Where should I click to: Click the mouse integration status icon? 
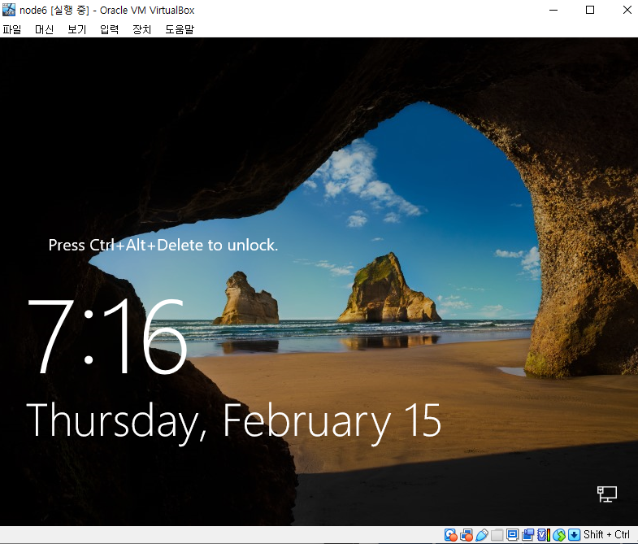[559, 534]
